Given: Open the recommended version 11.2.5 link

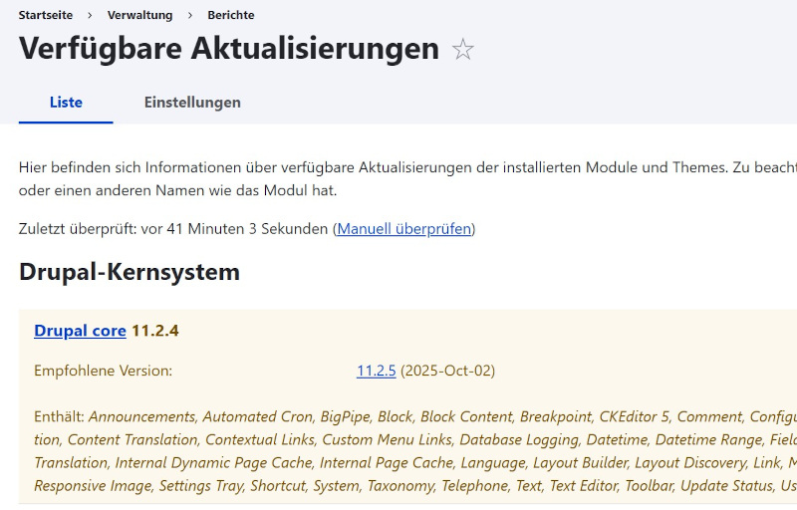Looking at the screenshot, I should pyautogui.click(x=376, y=371).
